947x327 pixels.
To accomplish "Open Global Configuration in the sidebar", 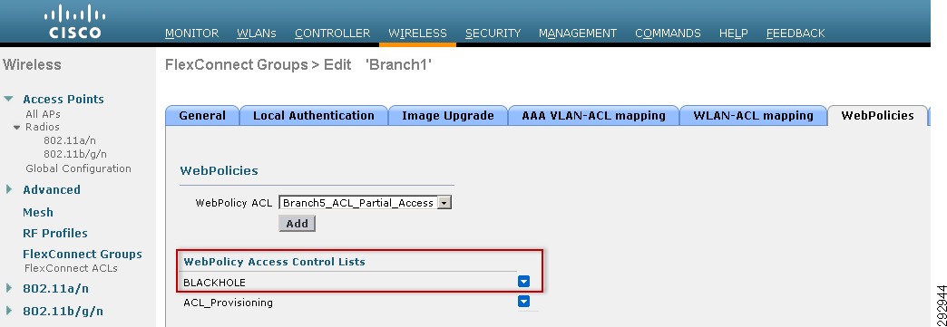I will (x=78, y=168).
